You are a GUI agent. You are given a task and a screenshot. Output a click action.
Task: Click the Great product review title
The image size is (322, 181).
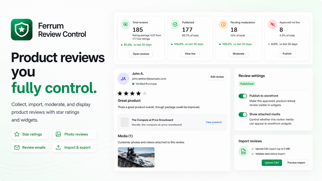click(129, 101)
